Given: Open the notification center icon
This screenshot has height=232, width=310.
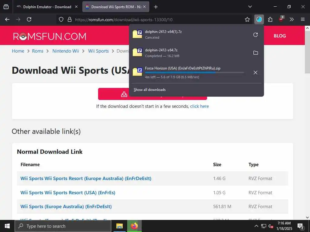Looking at the screenshot, I should pos(301,226).
